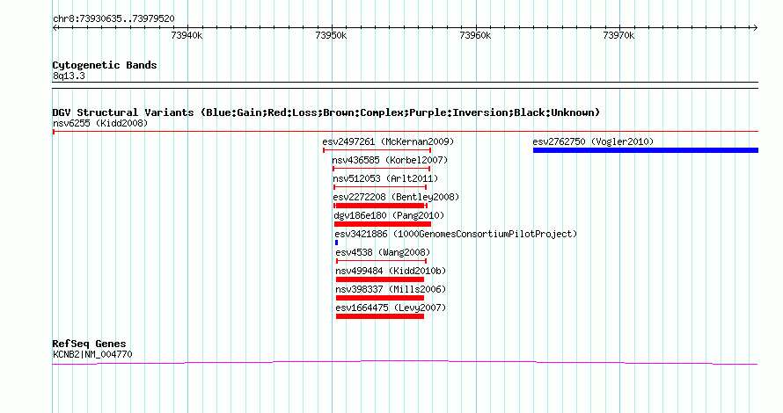
Task: Click the small blue esv3421886 gain marker
Action: (x=337, y=243)
